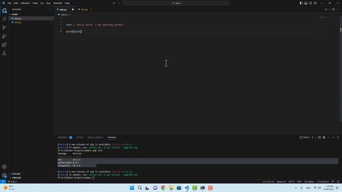Open the File menu
This screenshot has height=192, width=342.
(x=9, y=3)
